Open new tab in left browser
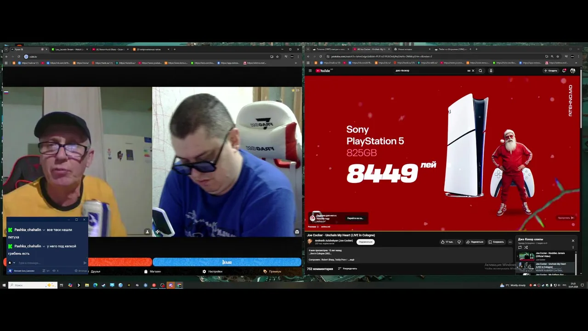Viewport: 588px width, 331px height. 175,49
